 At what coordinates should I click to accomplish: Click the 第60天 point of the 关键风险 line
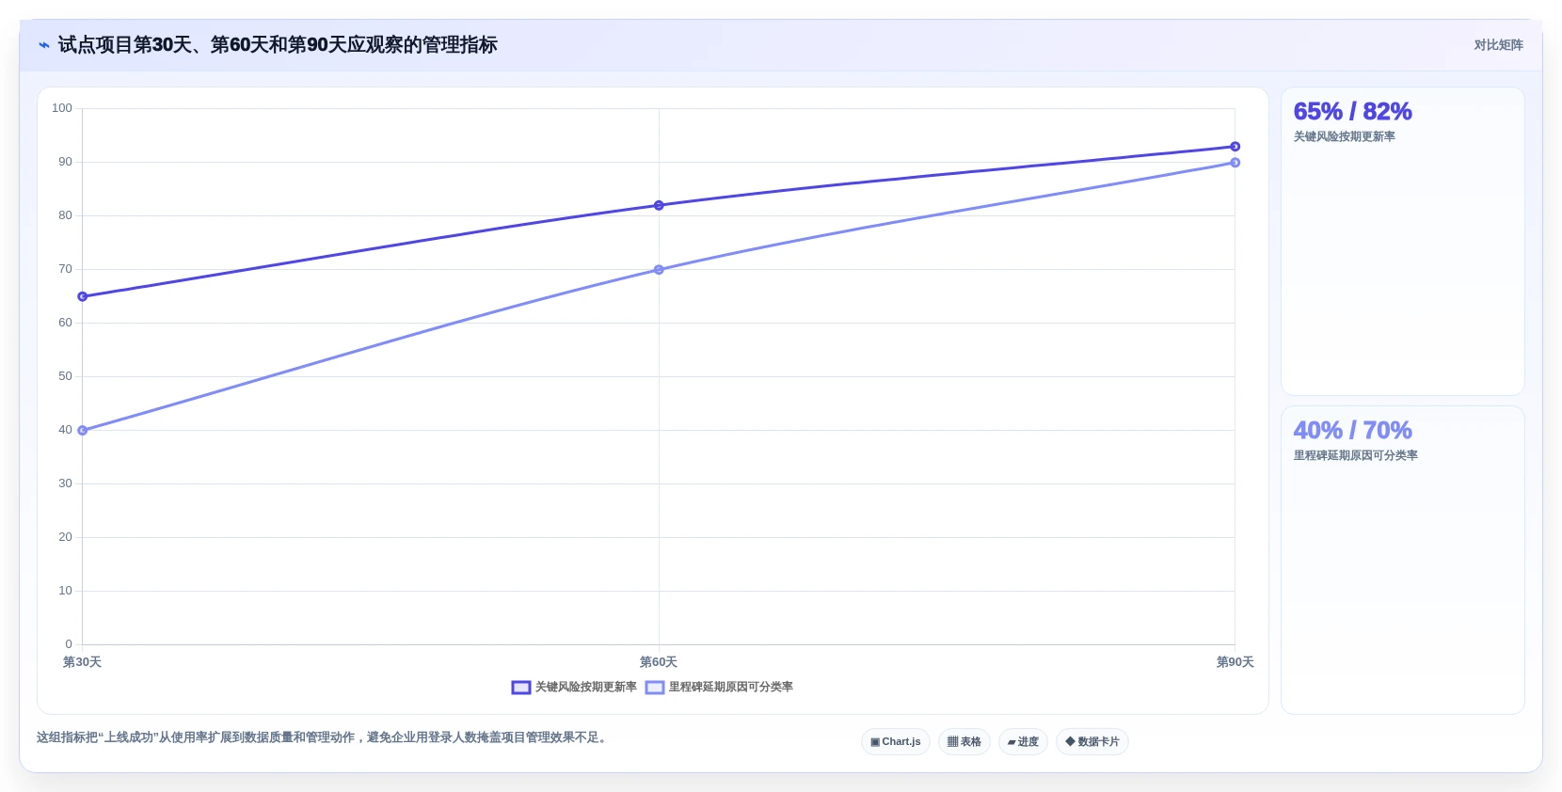659,205
